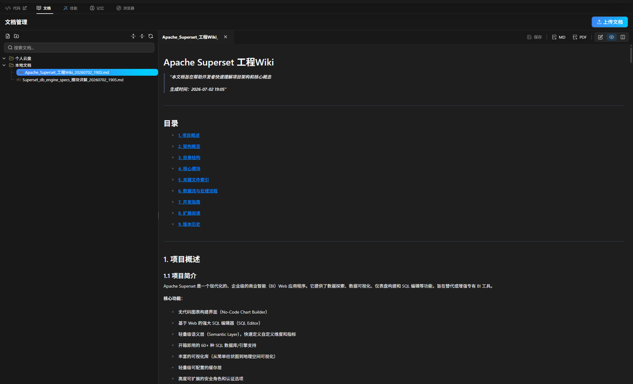Focus the 搜索文档 search field
This screenshot has height=384, width=633.
[x=79, y=47]
